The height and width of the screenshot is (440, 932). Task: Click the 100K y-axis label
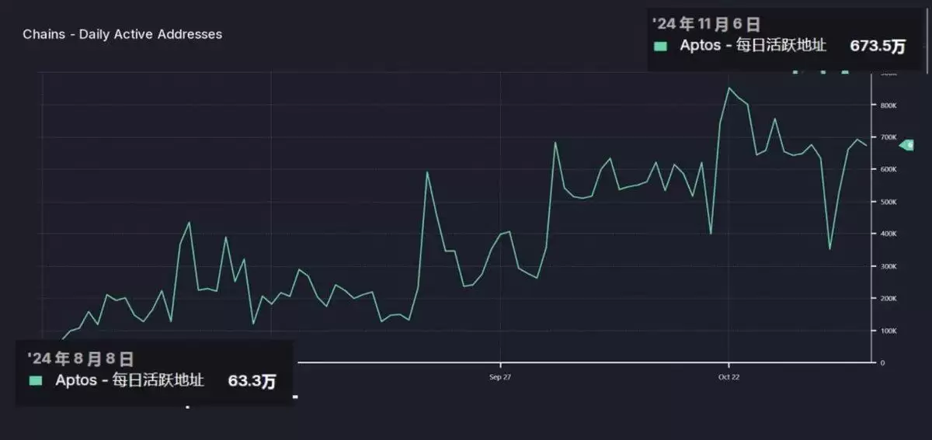click(x=889, y=331)
